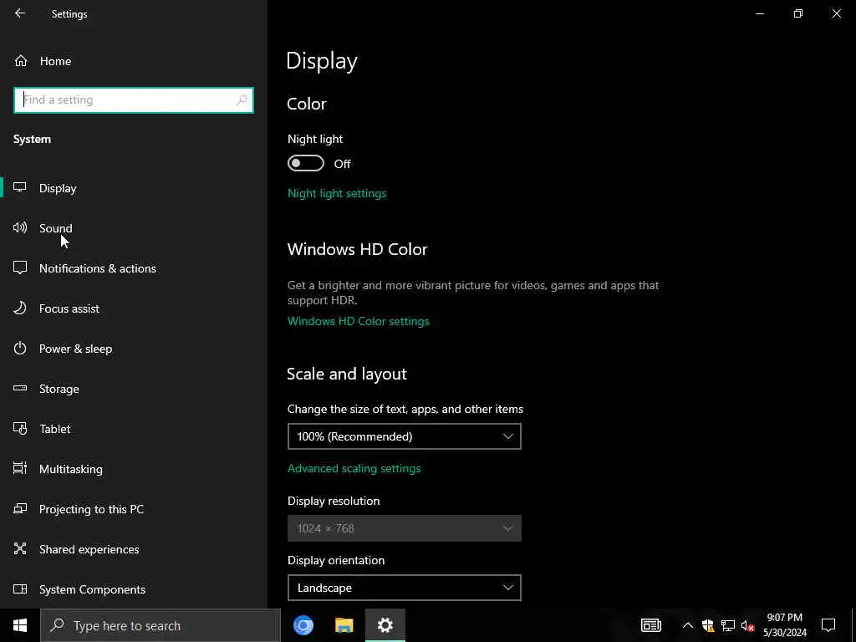This screenshot has width=856, height=642.
Task: Click the network tray icon
Action: coord(728,625)
